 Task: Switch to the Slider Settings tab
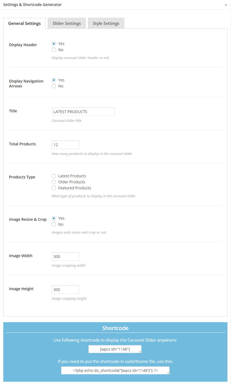[x=67, y=23]
